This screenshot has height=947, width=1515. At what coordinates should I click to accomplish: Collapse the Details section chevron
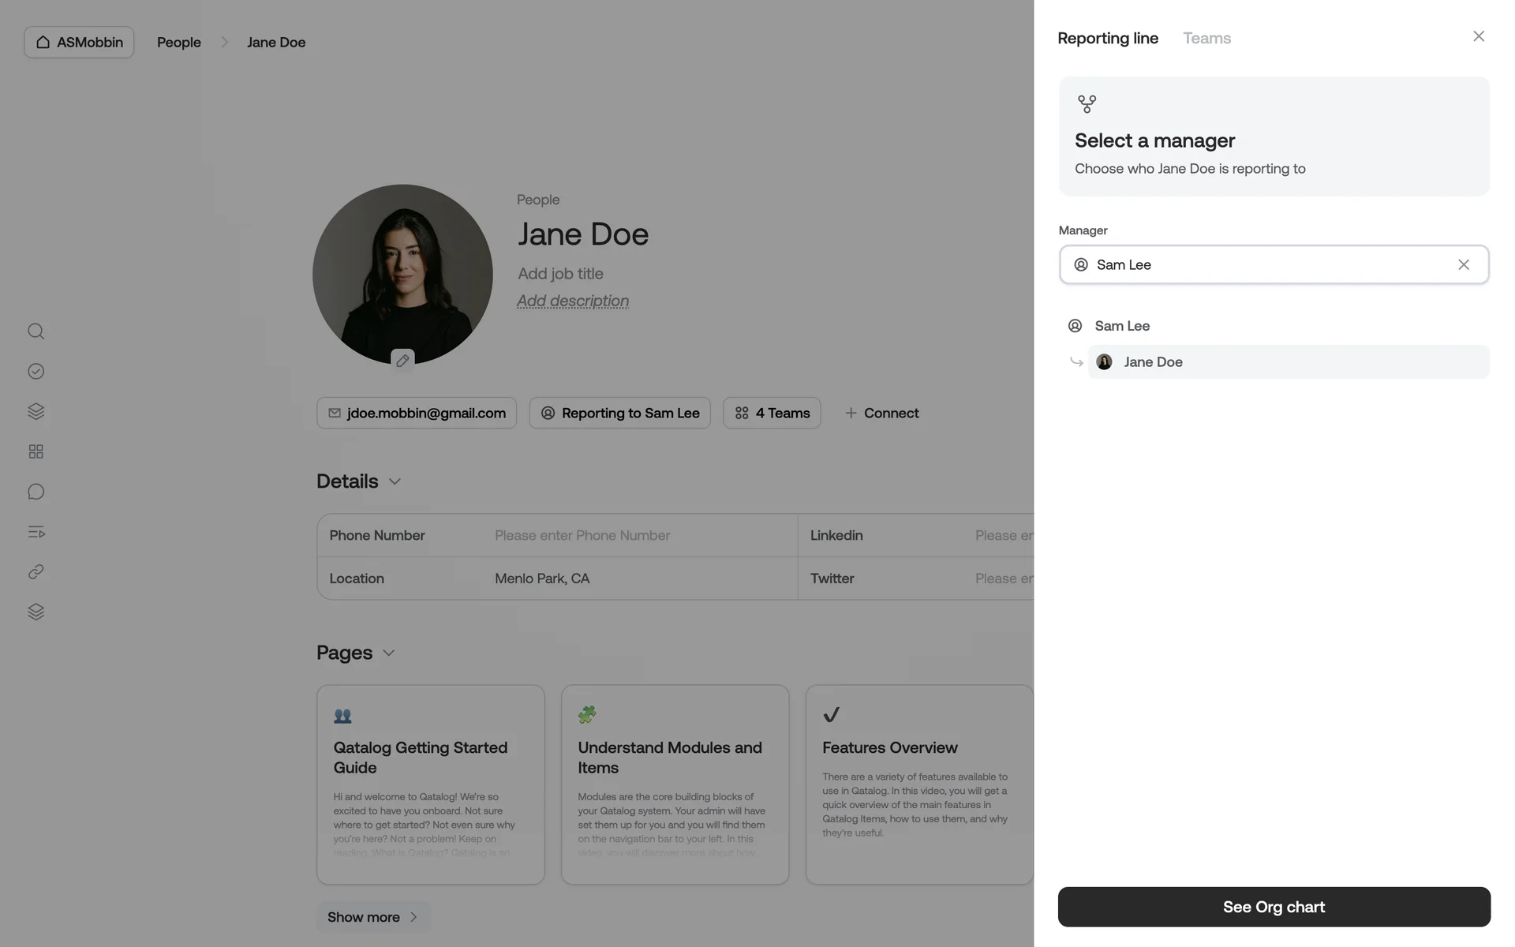tap(395, 481)
